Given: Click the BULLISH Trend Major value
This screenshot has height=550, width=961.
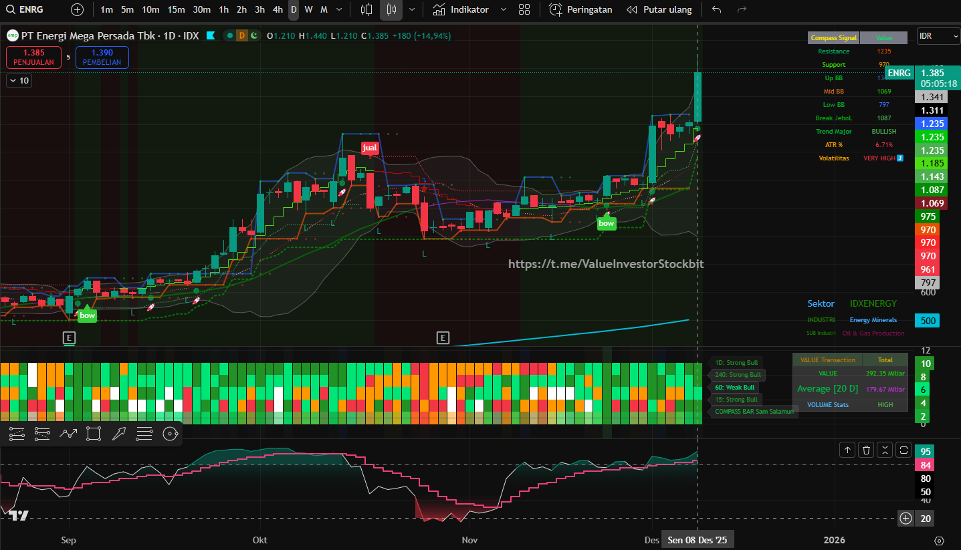Looking at the screenshot, I should [884, 132].
